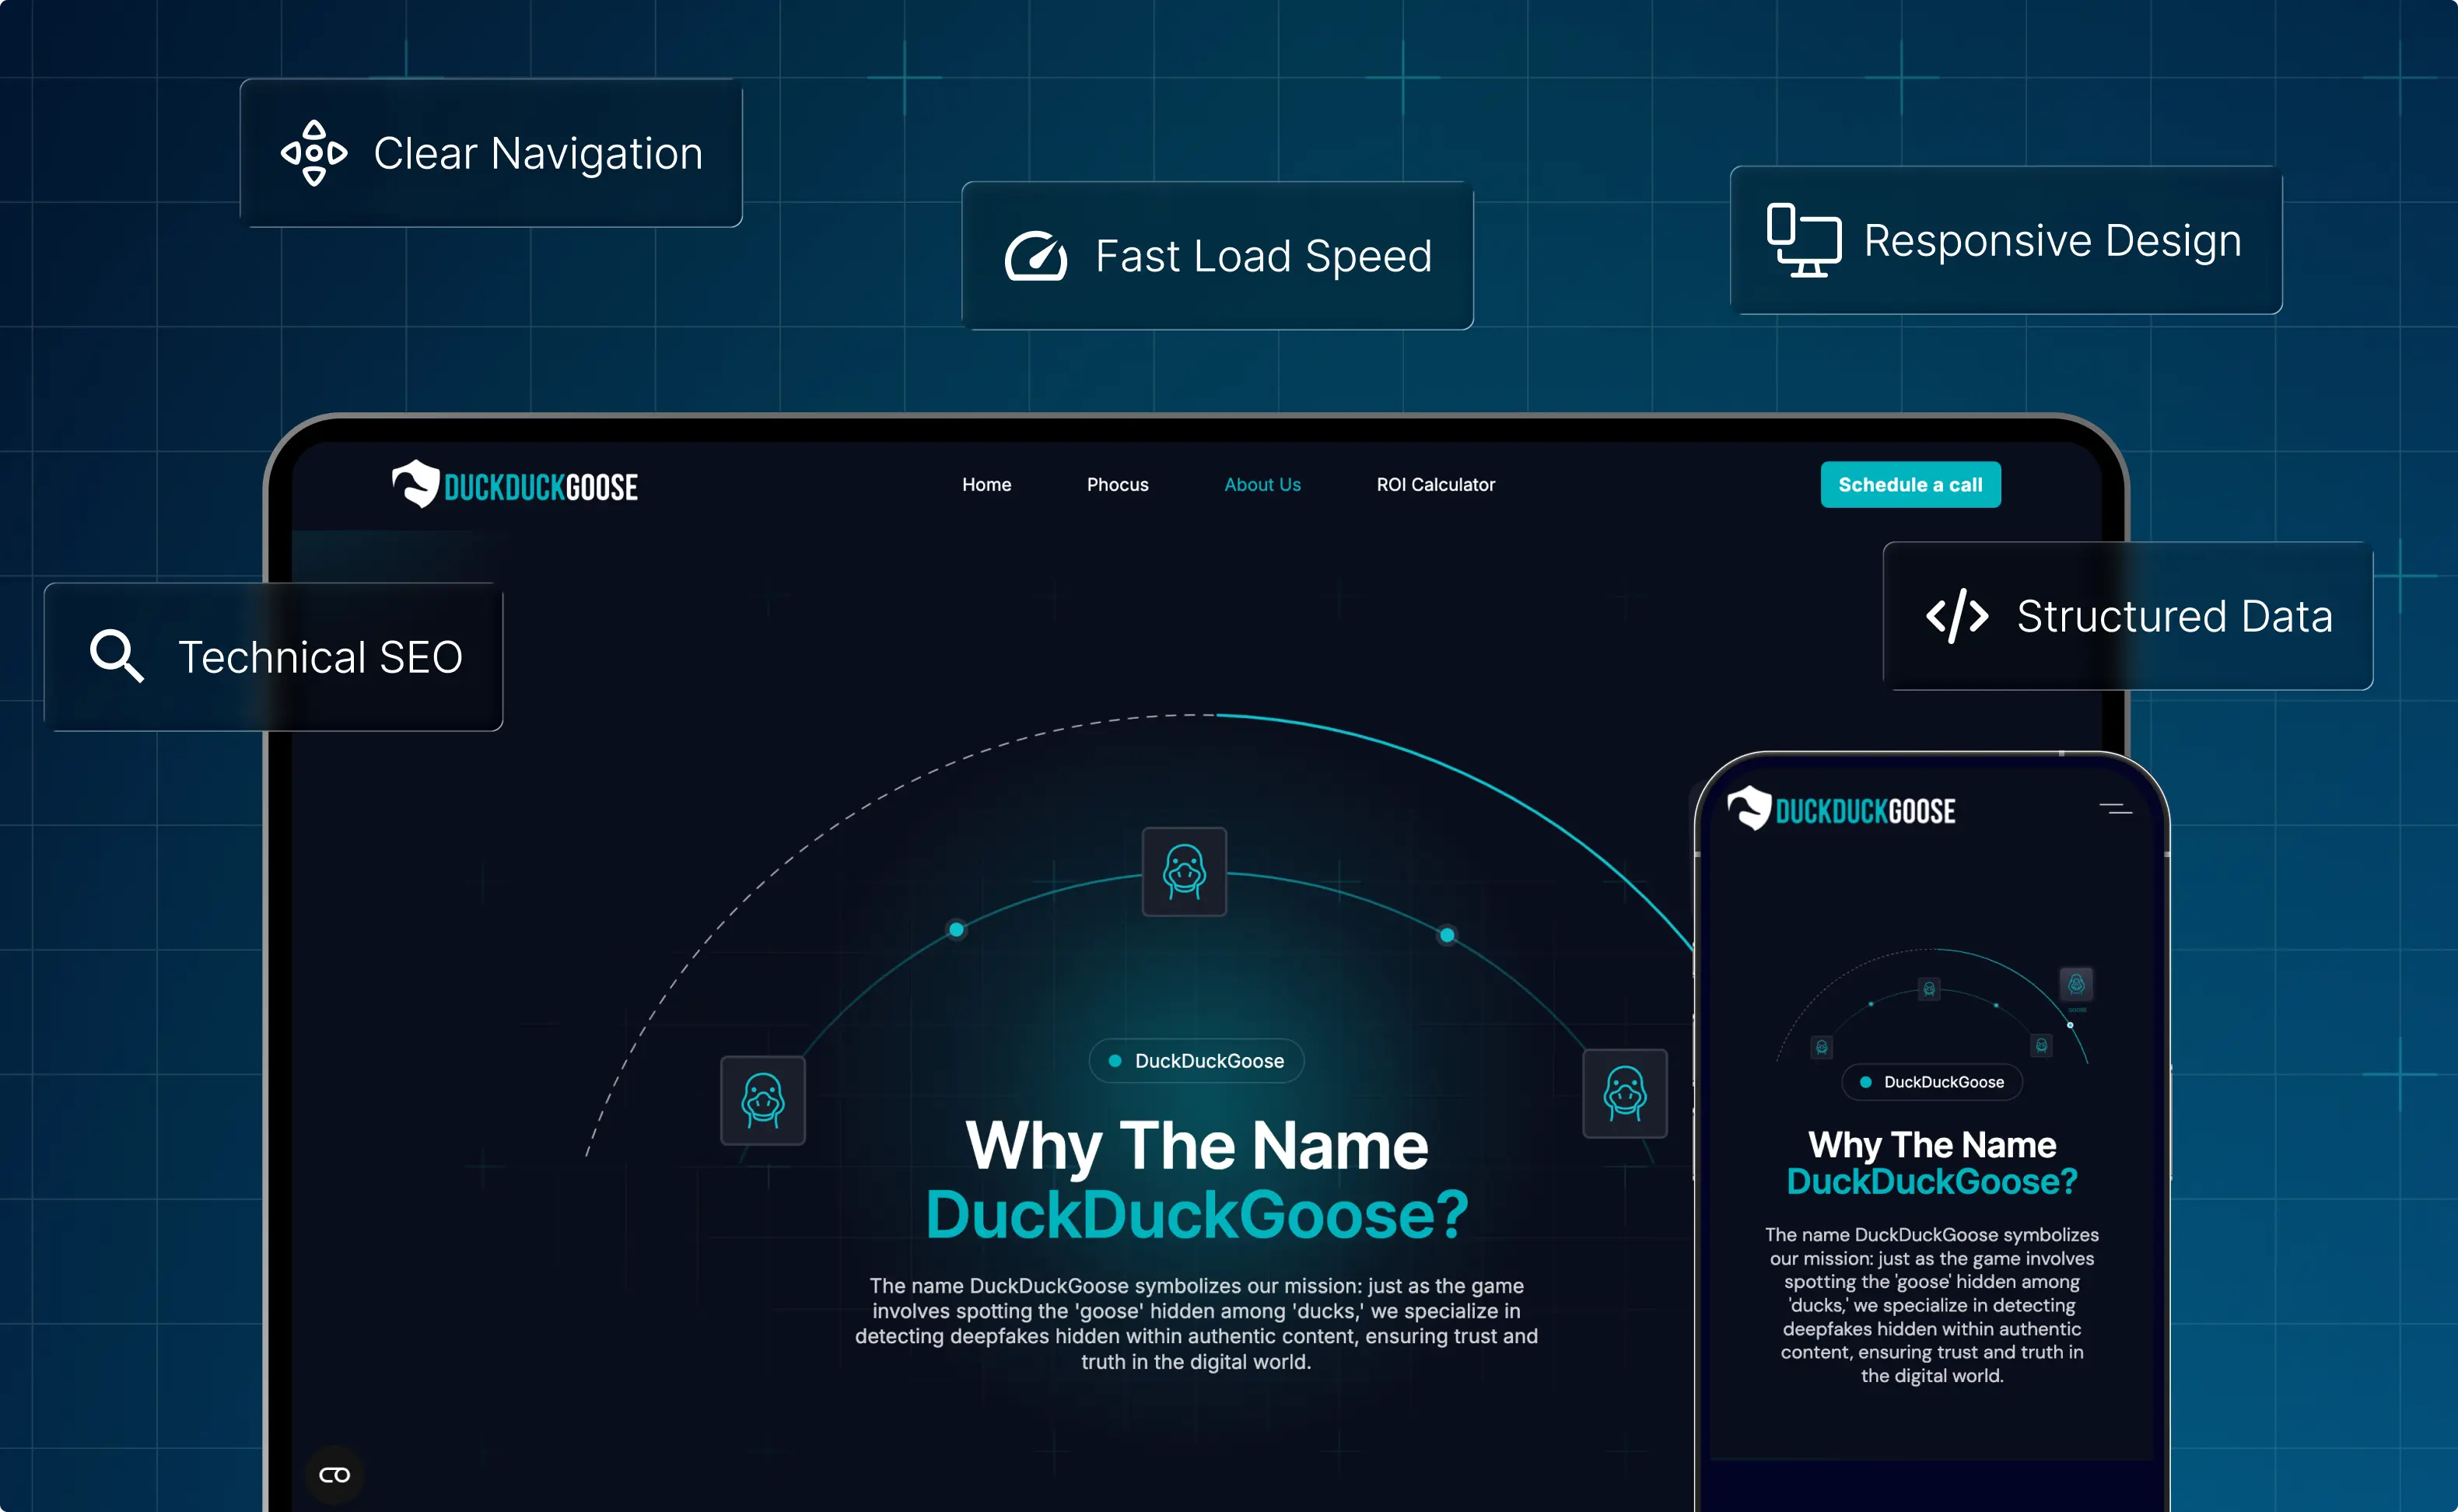Viewport: 2458px width, 1512px height.
Task: Click the Structured Data code brackets icon
Action: tap(1957, 616)
